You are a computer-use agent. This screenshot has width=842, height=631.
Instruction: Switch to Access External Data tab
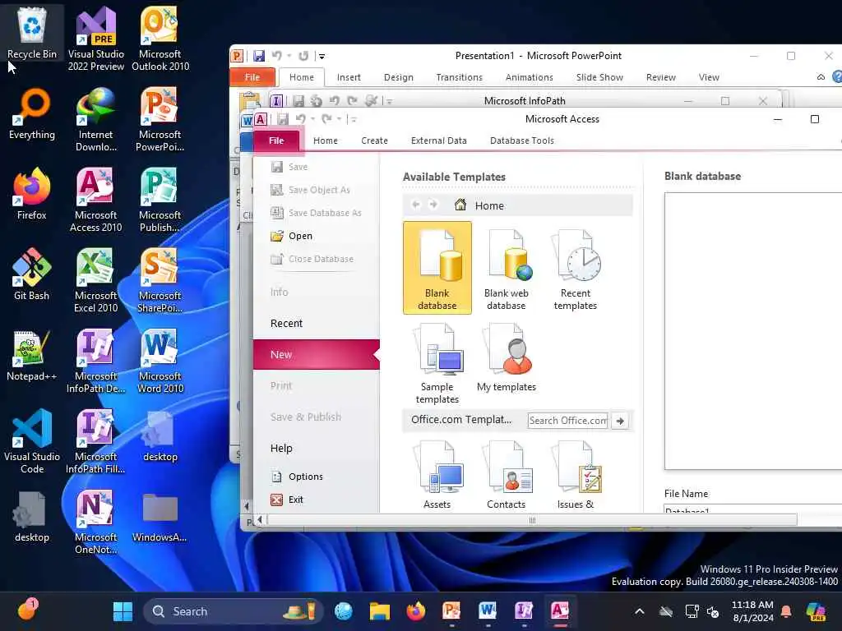click(439, 140)
